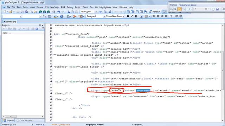Open the Window menu
225x126 pixels.
(x=123, y=7)
